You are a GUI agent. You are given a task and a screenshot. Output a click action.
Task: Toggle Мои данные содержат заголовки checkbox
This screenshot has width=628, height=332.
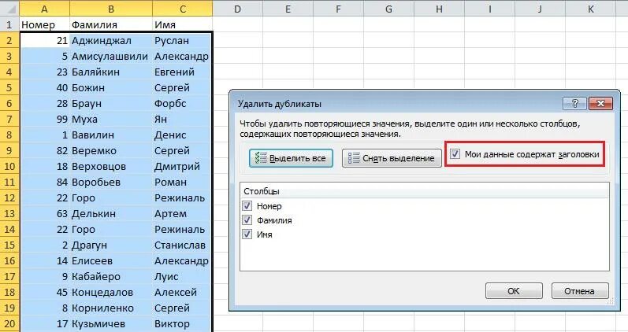pos(455,154)
